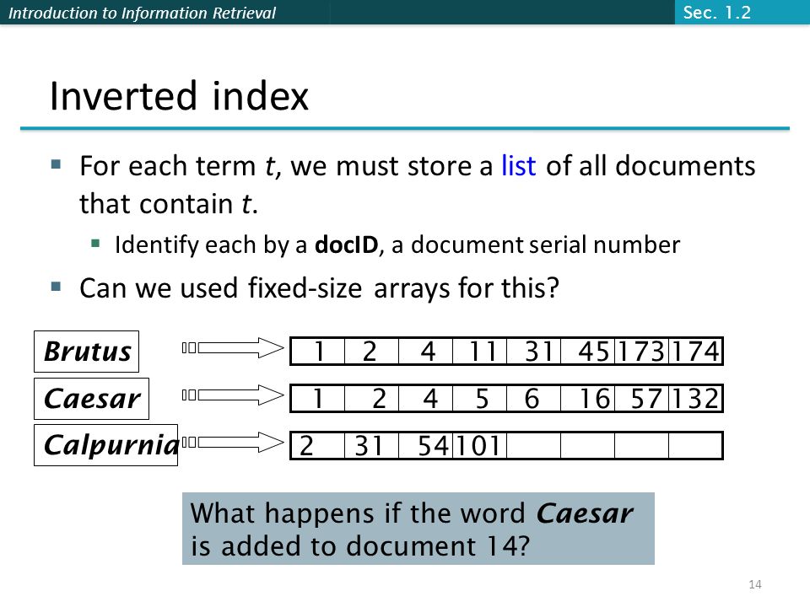Select the 'Sec. 1.2' section label
810x607 pixels.
coord(716,13)
